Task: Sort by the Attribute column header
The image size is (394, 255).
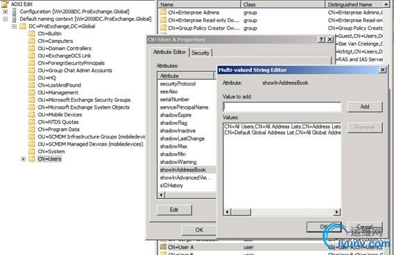Action: tap(185, 76)
